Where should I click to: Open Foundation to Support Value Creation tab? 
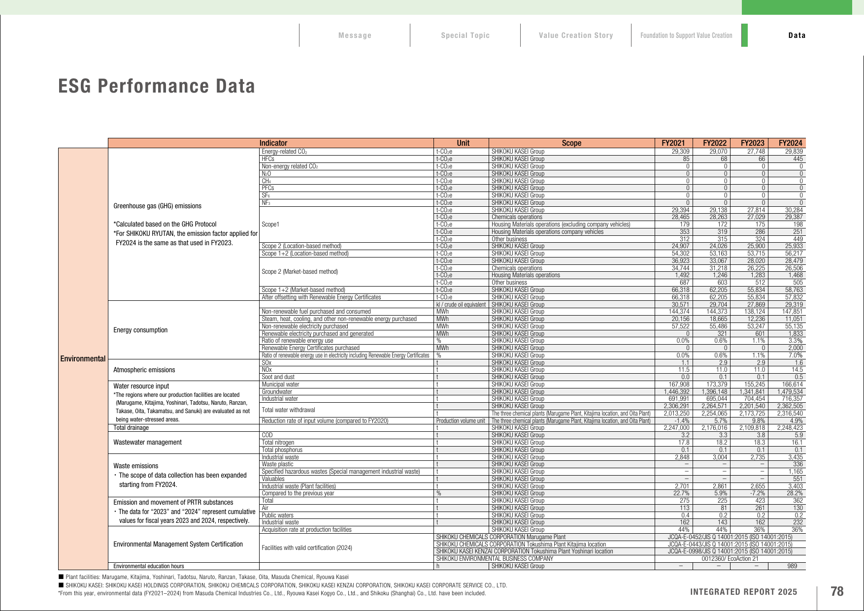tap(686, 35)
